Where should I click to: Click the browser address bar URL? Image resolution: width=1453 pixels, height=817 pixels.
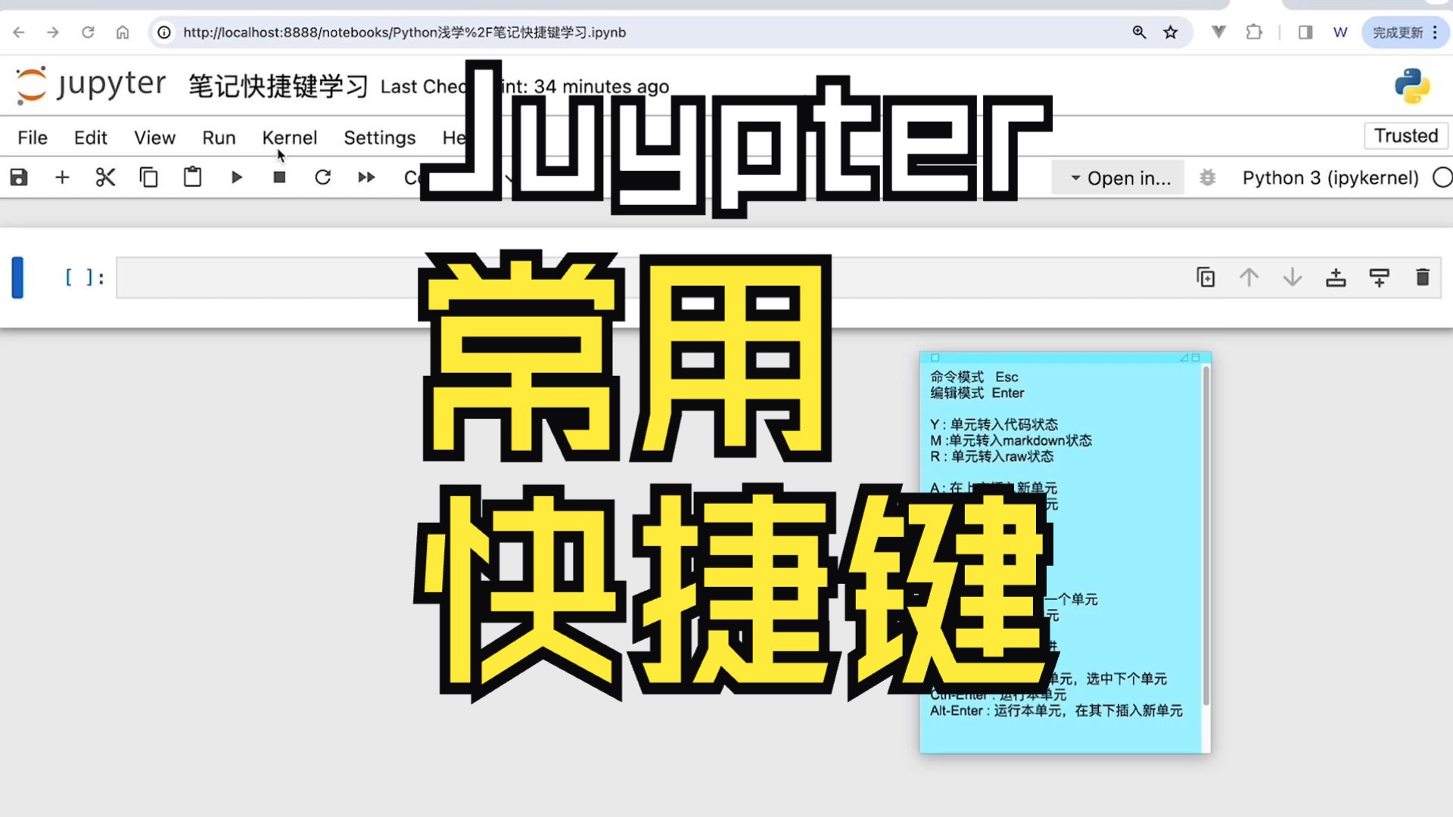403,32
